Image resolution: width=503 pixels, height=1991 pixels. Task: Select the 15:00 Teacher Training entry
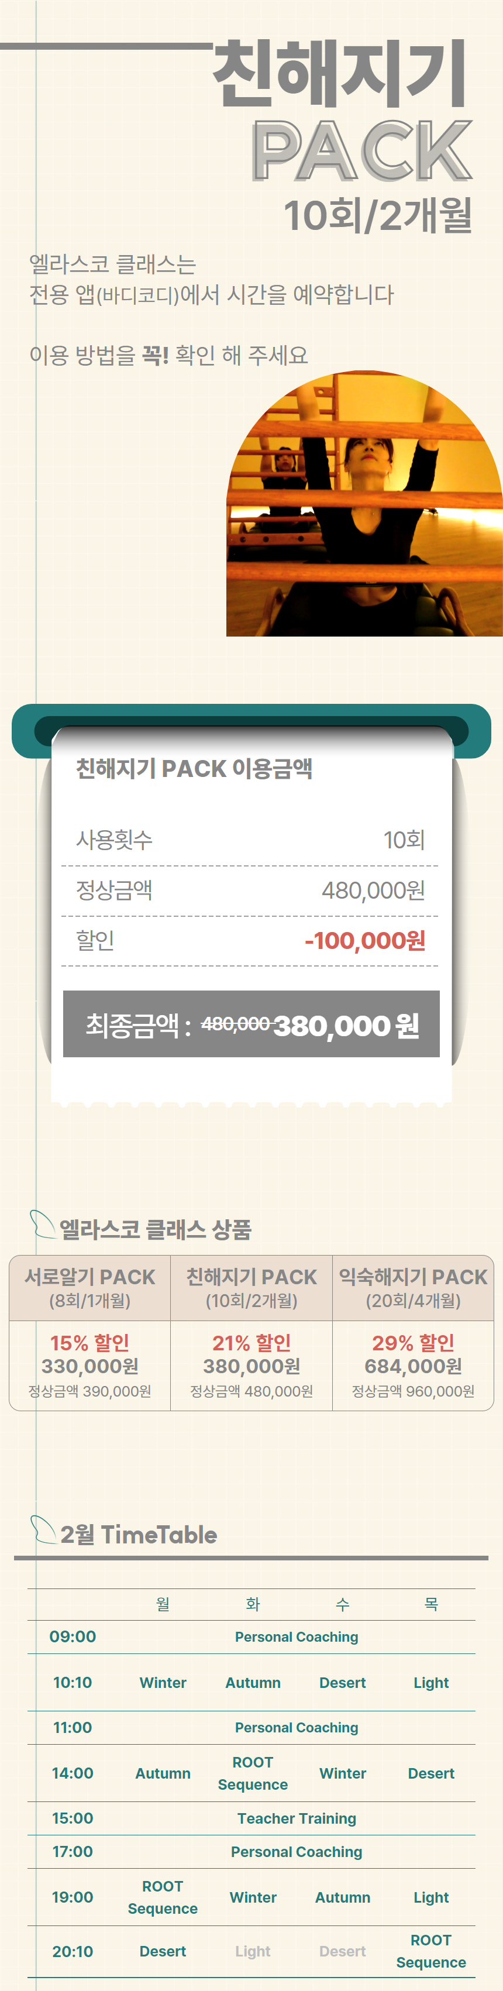point(296,1818)
